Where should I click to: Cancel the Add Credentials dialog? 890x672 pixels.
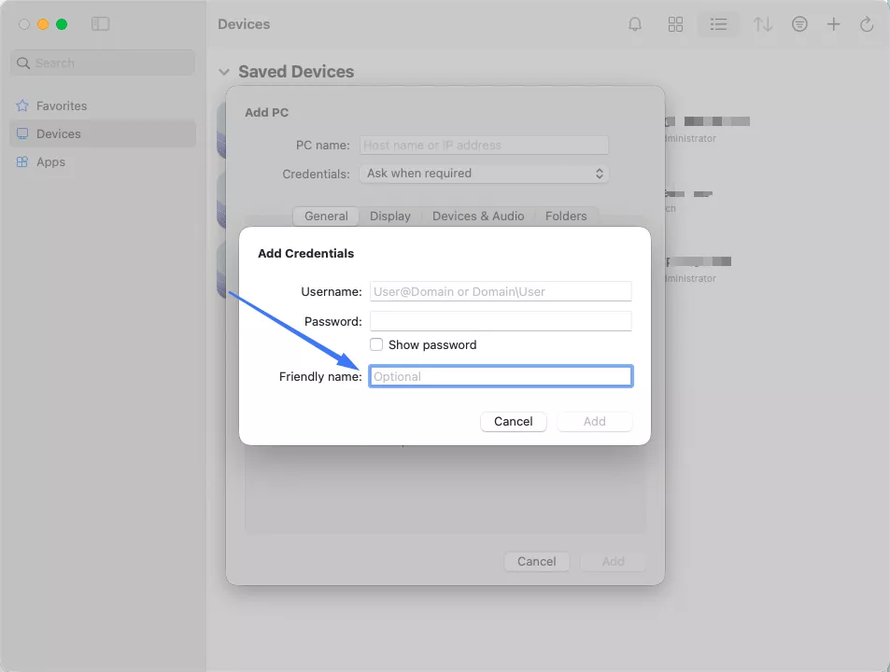coord(513,421)
